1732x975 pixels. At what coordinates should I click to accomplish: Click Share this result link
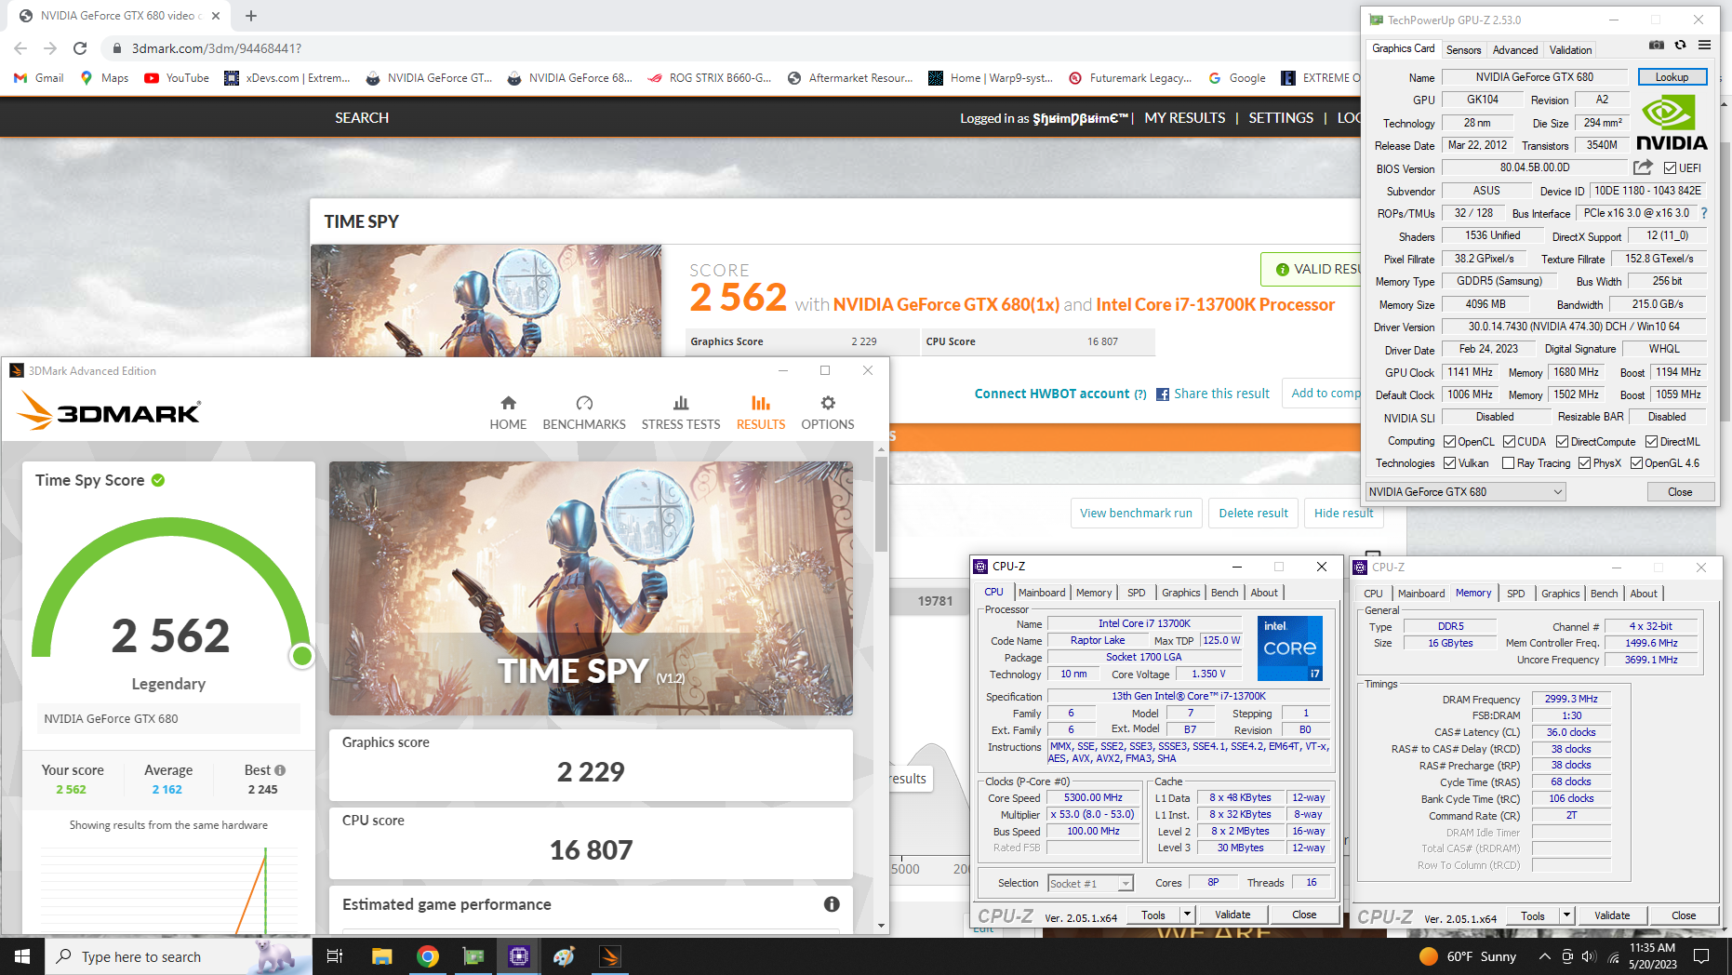point(1221,394)
